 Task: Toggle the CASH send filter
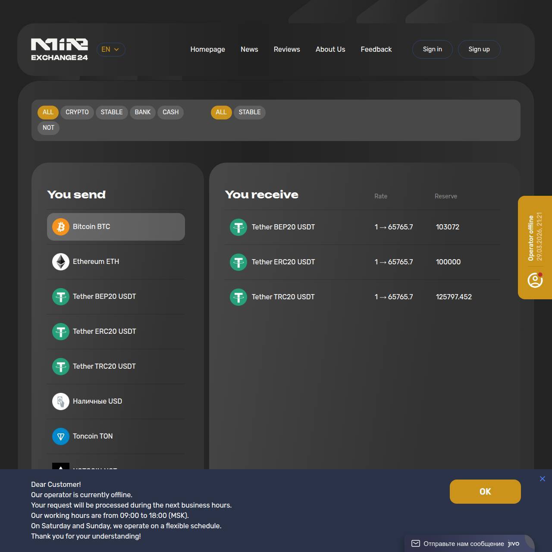(x=170, y=112)
